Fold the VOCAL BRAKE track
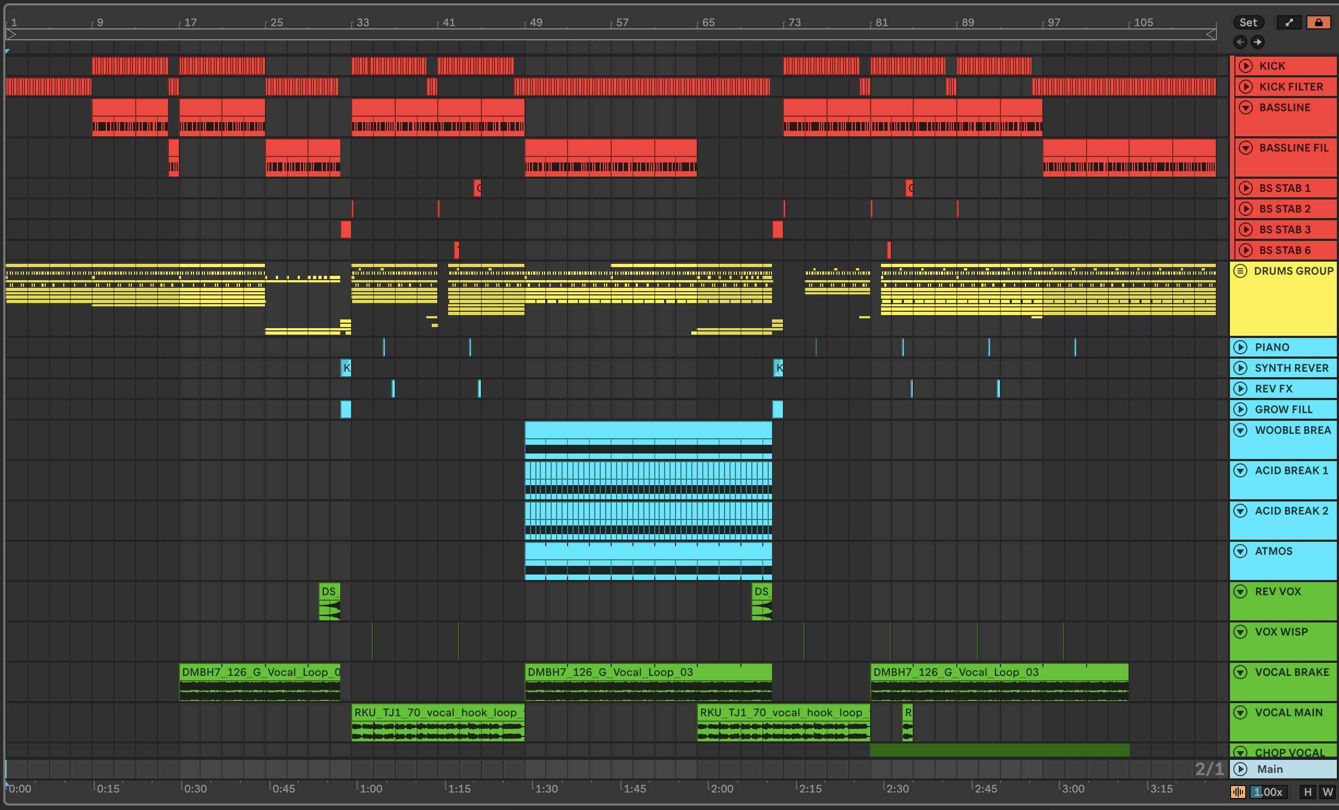 pos(1240,672)
